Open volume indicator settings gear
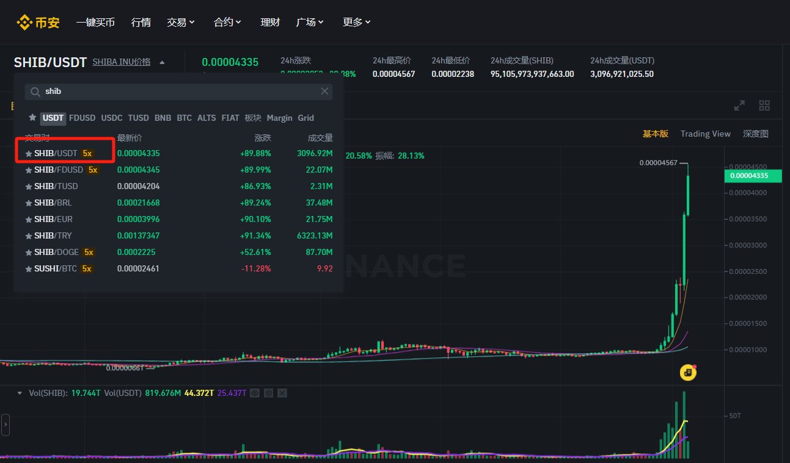Screen dimensions: 790x463 pyautogui.click(x=268, y=393)
